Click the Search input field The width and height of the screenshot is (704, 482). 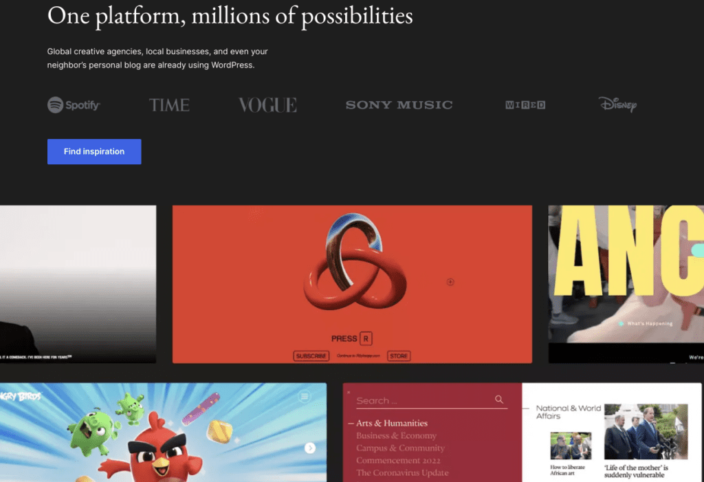coord(432,400)
